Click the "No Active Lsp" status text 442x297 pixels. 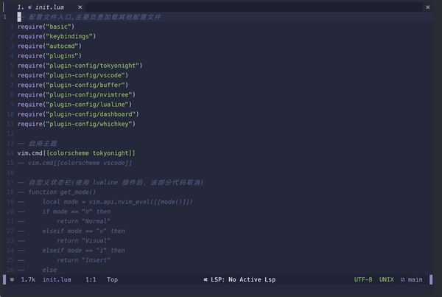251,280
